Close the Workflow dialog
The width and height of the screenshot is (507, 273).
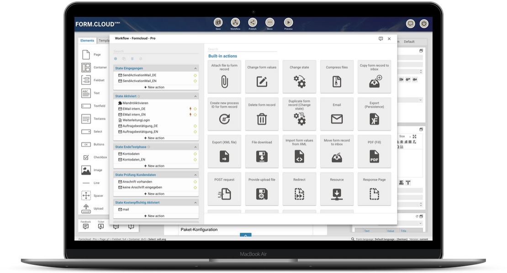[389, 39]
